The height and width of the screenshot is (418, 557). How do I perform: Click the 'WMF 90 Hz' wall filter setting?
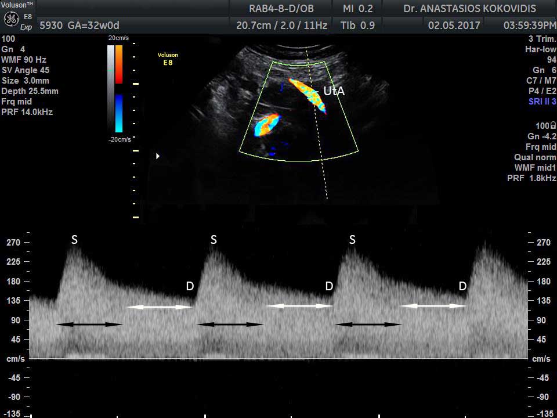[x=24, y=60]
